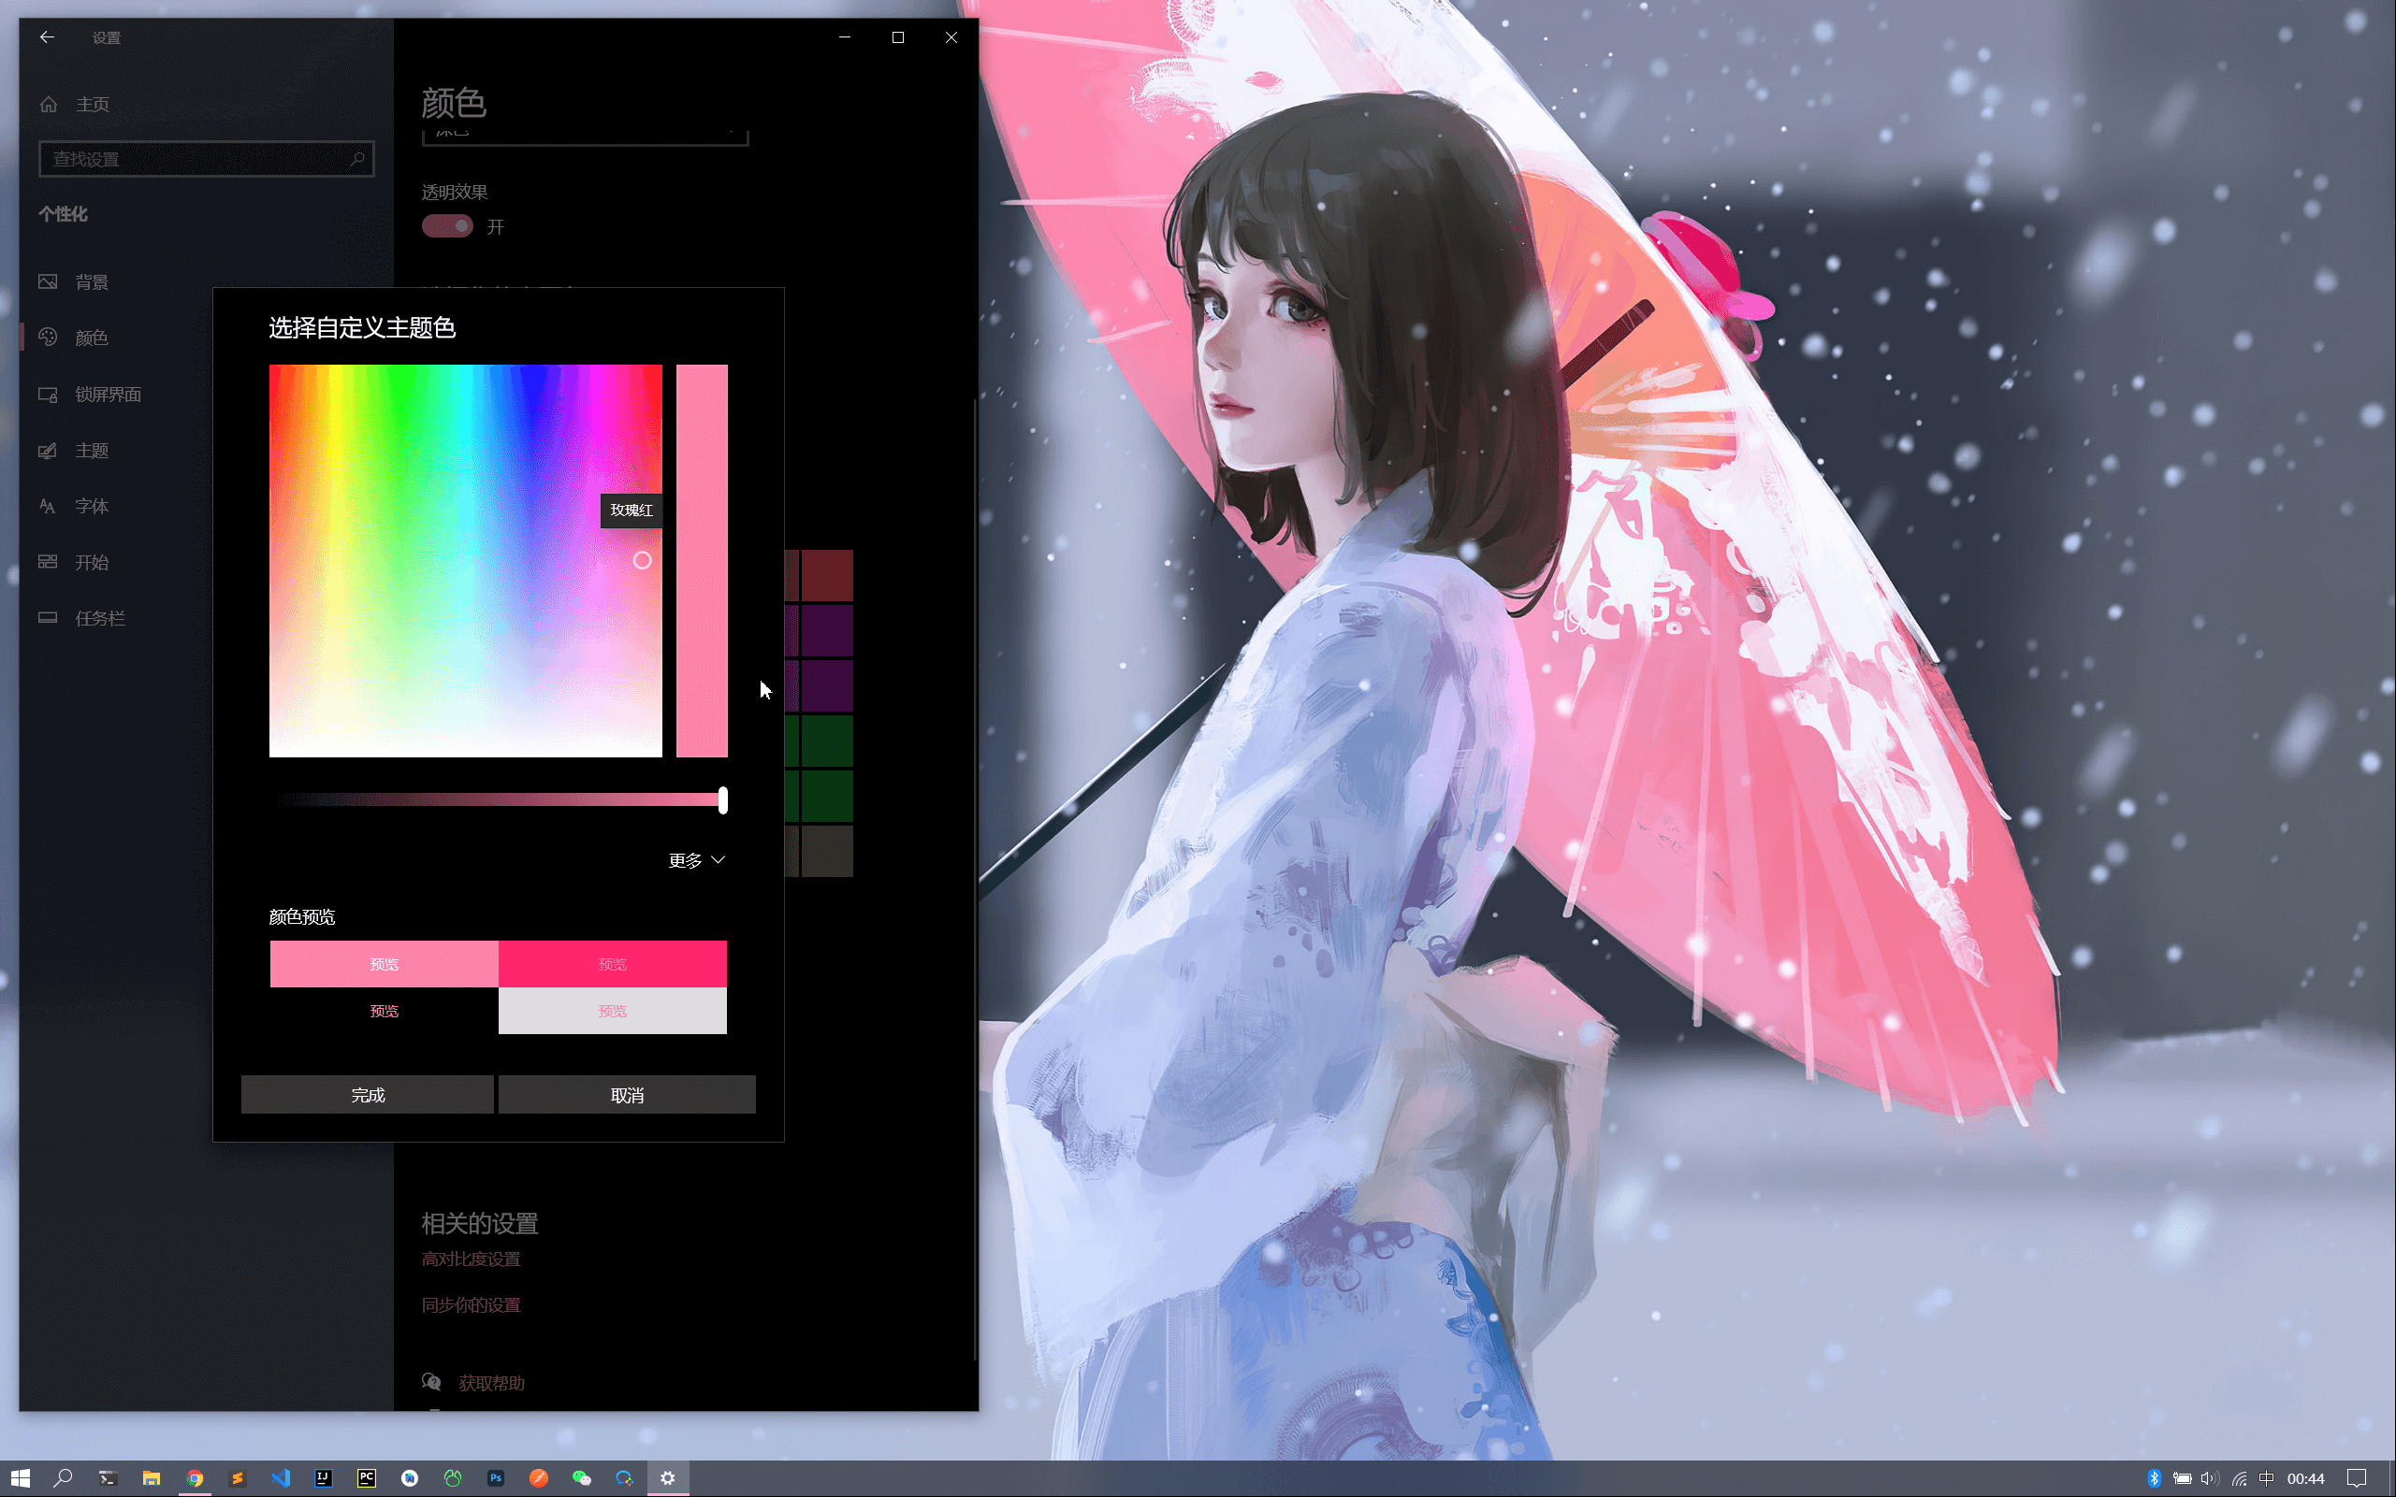Viewport: 2396px width, 1497px height.
Task: Open the 开始 (Start) settings section
Action: [94, 561]
